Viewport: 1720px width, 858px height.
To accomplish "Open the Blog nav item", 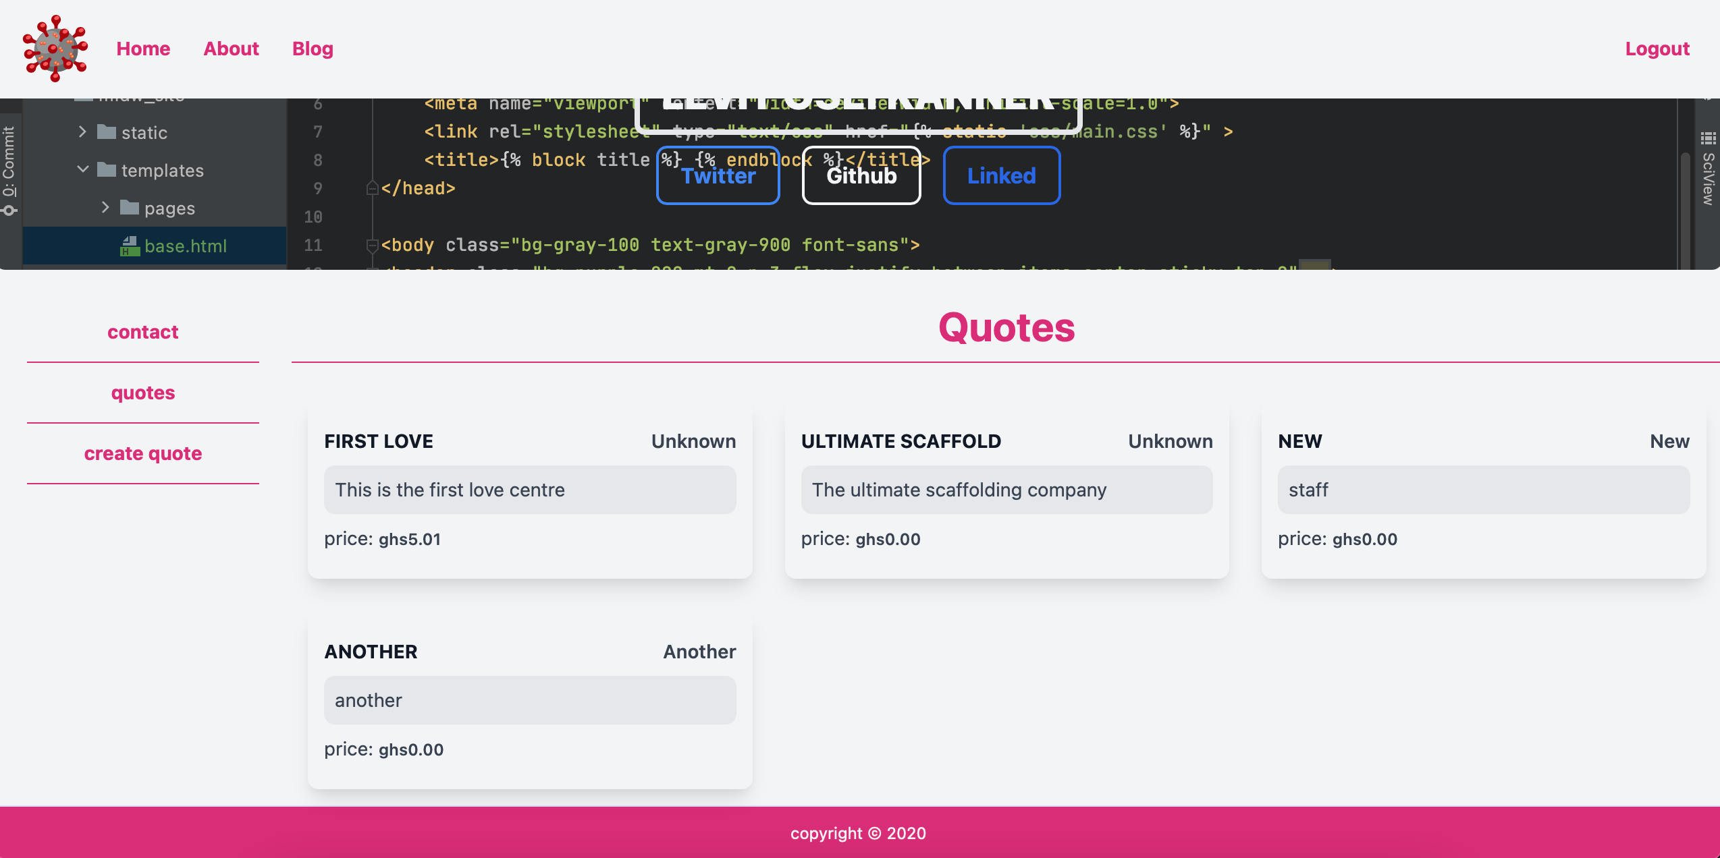I will [x=313, y=49].
